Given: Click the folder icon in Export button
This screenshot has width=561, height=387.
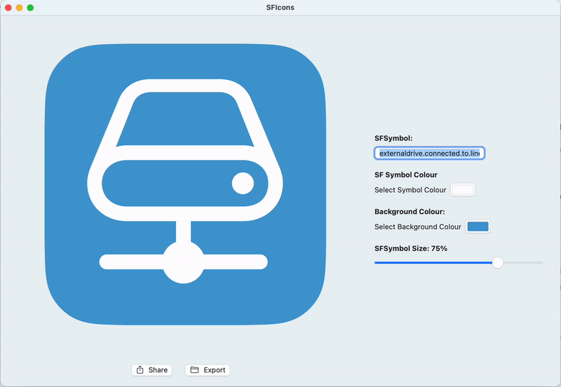Looking at the screenshot, I should tap(195, 369).
